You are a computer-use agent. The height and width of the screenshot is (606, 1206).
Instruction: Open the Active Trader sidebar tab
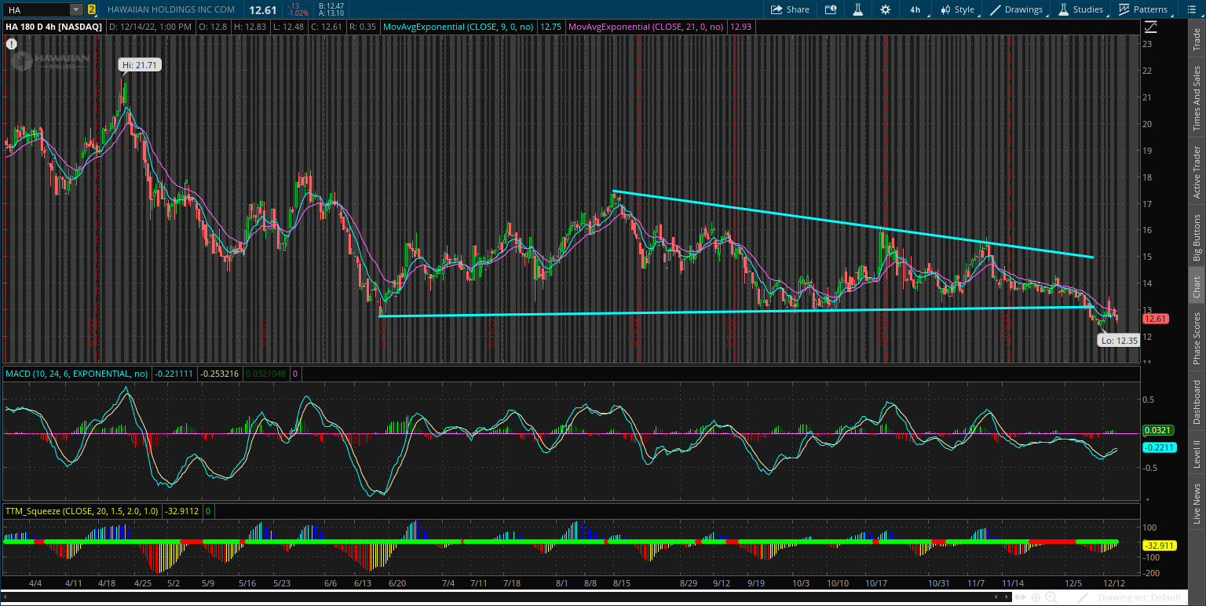pyautogui.click(x=1197, y=171)
